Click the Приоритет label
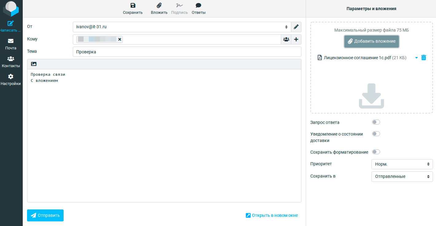Viewport: 436px width, 226px height. tap(321, 164)
